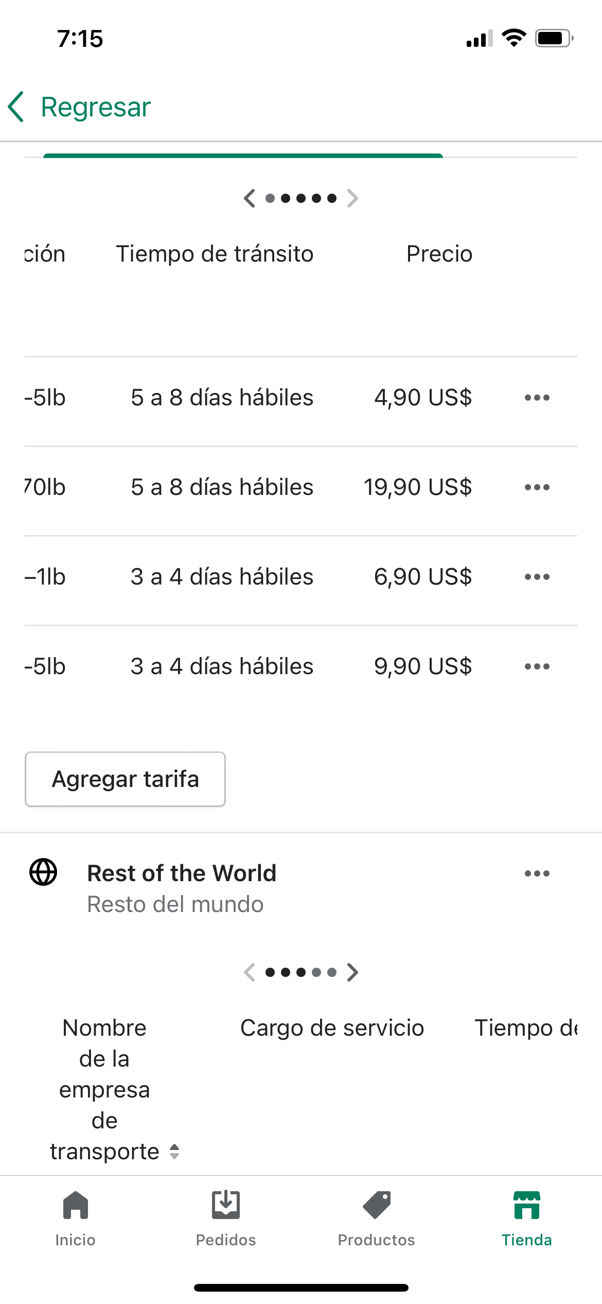Tap the back chevron beside Regresar
Screen dimensions: 602x1304
[16, 107]
